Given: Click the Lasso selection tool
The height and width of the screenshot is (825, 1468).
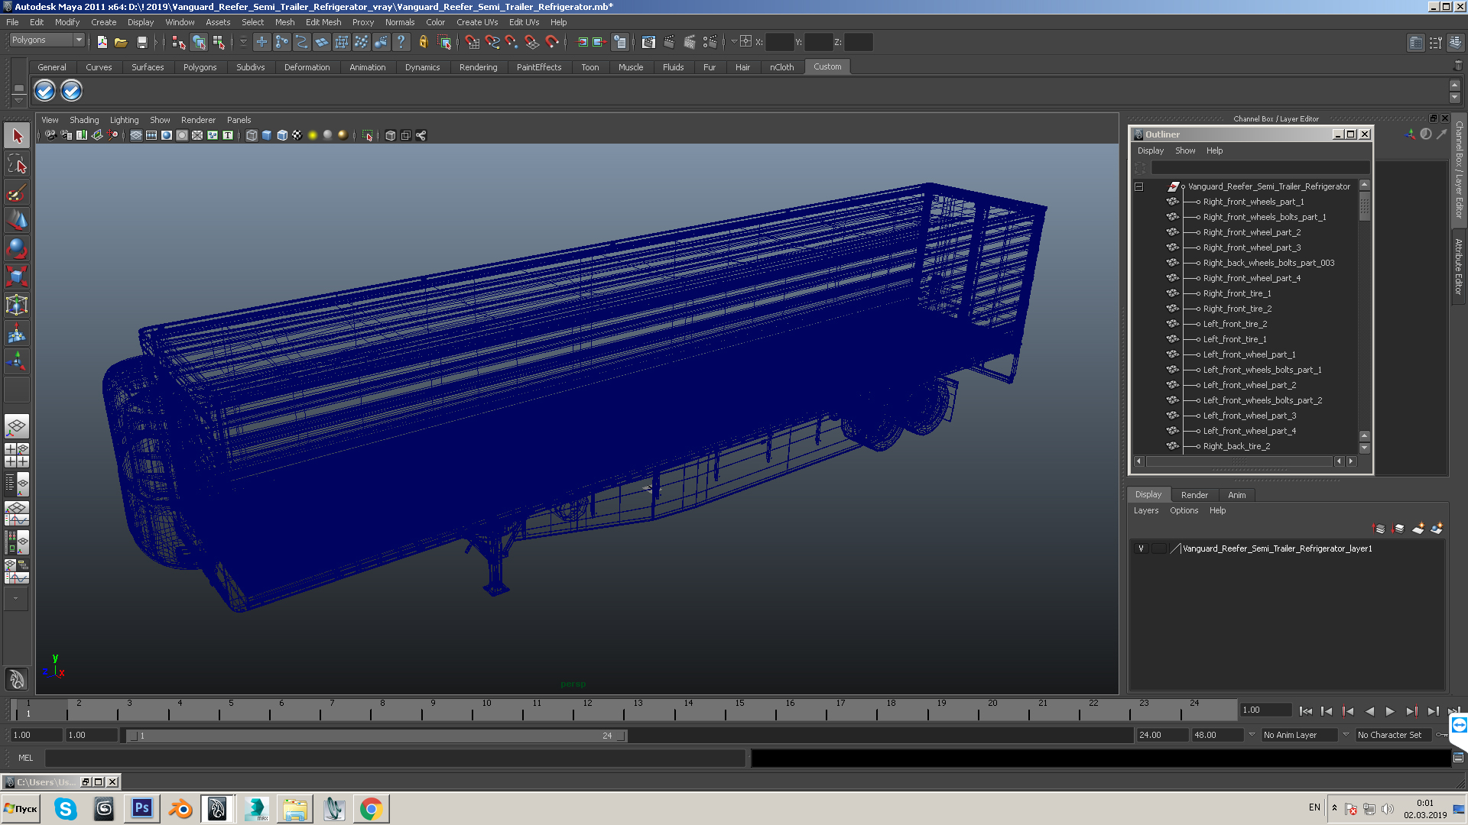Looking at the screenshot, I should pos(16,164).
